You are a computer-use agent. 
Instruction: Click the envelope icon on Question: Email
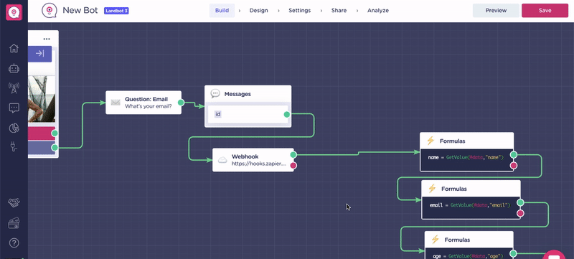coord(116,103)
